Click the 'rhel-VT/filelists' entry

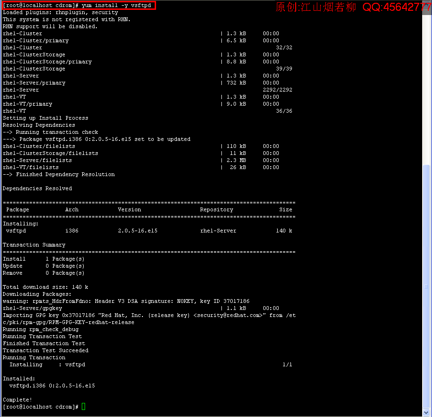pyautogui.click(x=31, y=167)
